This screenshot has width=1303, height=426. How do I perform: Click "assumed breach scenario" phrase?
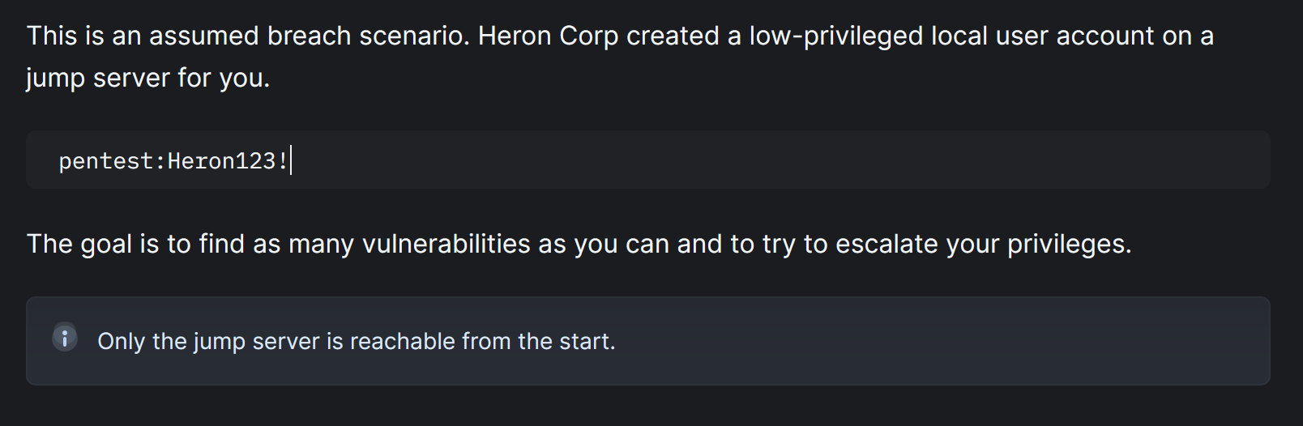[309, 36]
